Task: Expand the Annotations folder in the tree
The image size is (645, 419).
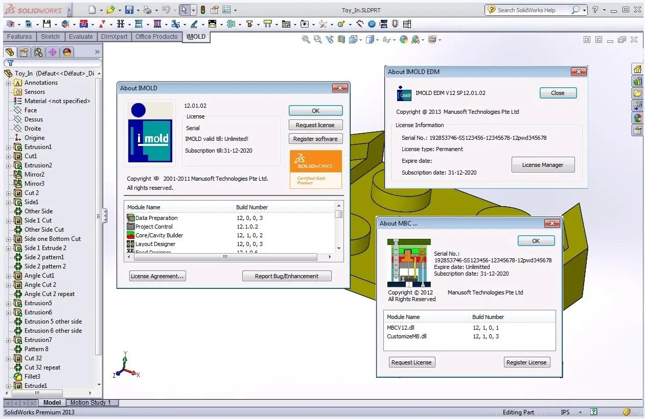Action: (8, 83)
